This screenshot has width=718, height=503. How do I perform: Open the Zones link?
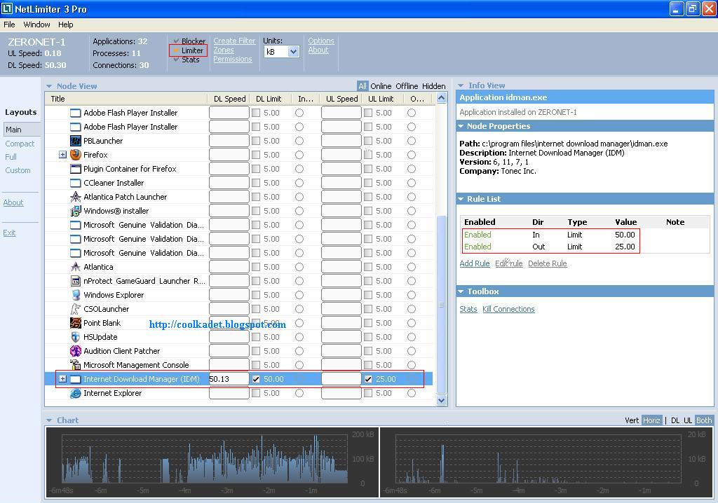pyautogui.click(x=224, y=50)
